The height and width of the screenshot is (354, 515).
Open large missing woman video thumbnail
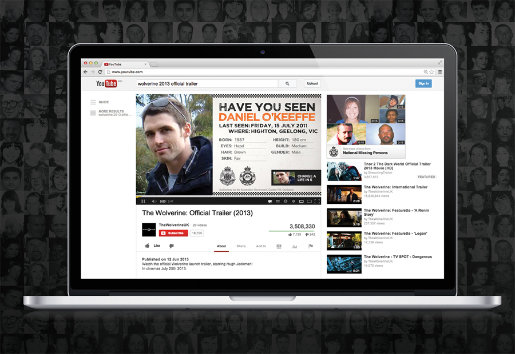point(352,109)
